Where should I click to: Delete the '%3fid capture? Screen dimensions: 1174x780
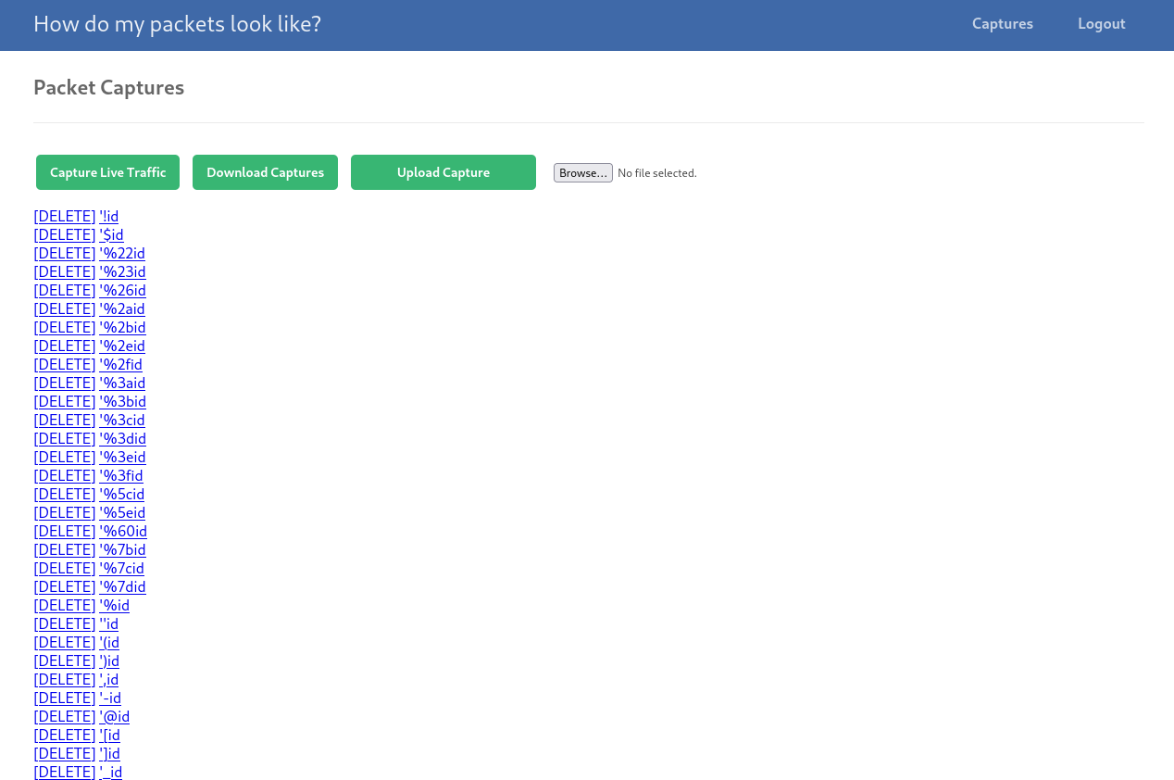click(x=65, y=475)
